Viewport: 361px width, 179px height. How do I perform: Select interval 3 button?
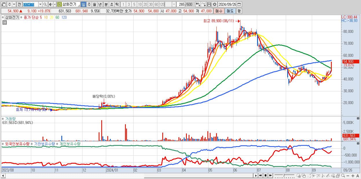pyautogui.click(x=129, y=4)
